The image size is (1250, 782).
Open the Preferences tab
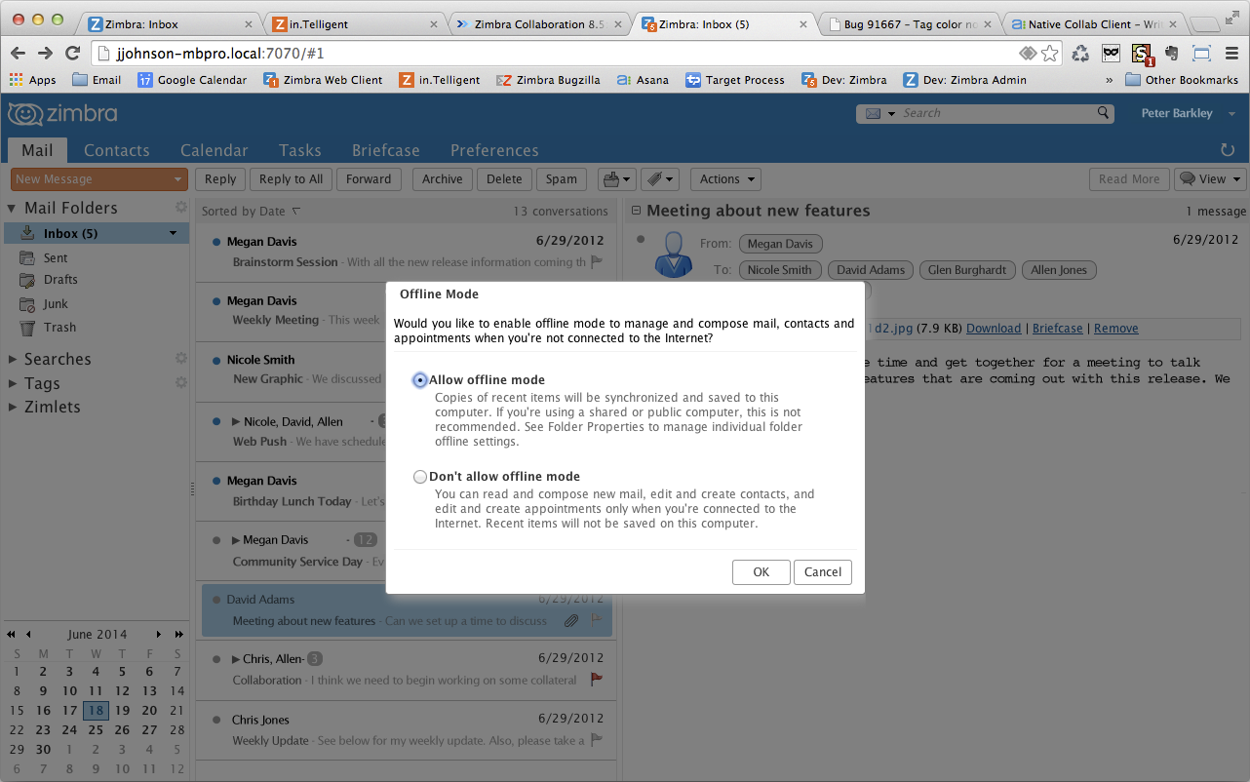494,150
